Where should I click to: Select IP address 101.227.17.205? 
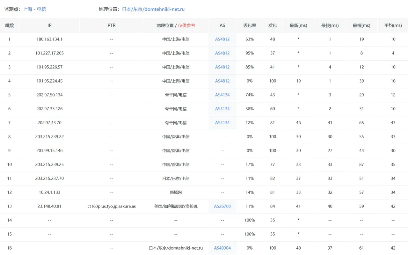click(49, 53)
